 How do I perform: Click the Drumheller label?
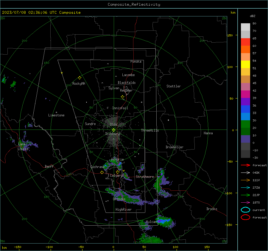tap(174, 147)
